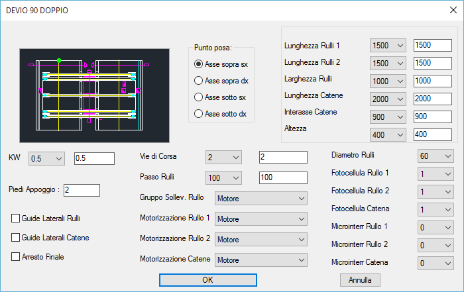
Task: Expand Microinterr Catena dropdown
Action: 435,263
